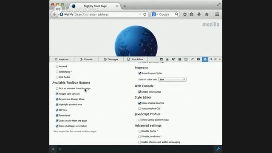This screenshot has width=272, height=153.
Task: Open the downloads arrow icon
Action: tap(199, 14)
